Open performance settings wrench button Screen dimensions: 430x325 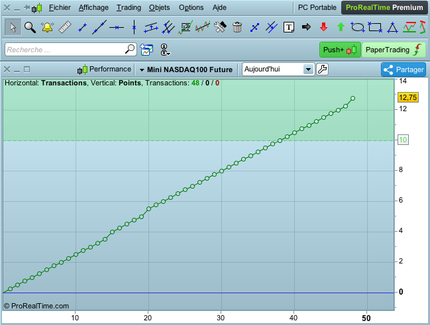[x=322, y=70]
